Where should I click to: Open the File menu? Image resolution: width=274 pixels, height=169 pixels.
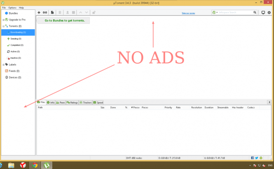[4, 8]
